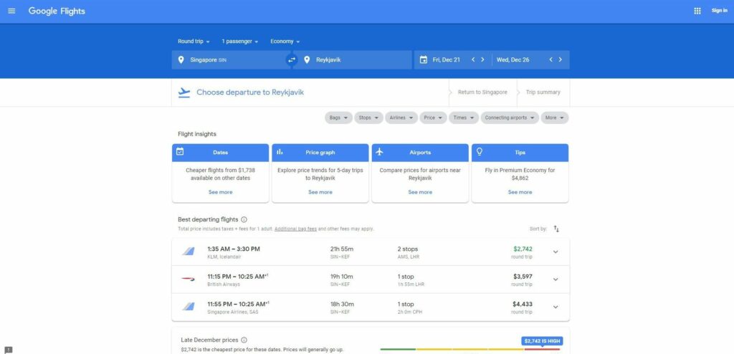The image size is (734, 354).
Task: Click the 2 stops AMS, LHR text
Action: [x=408, y=252]
